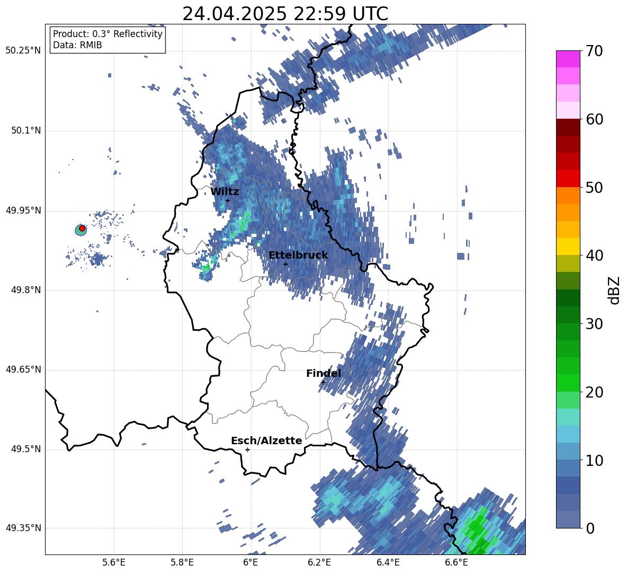Click the dBZ colorbar axis label

(615, 290)
